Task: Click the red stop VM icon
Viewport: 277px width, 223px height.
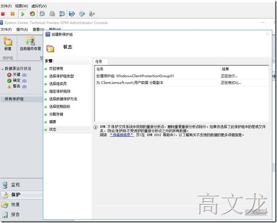Action: tap(3, 14)
